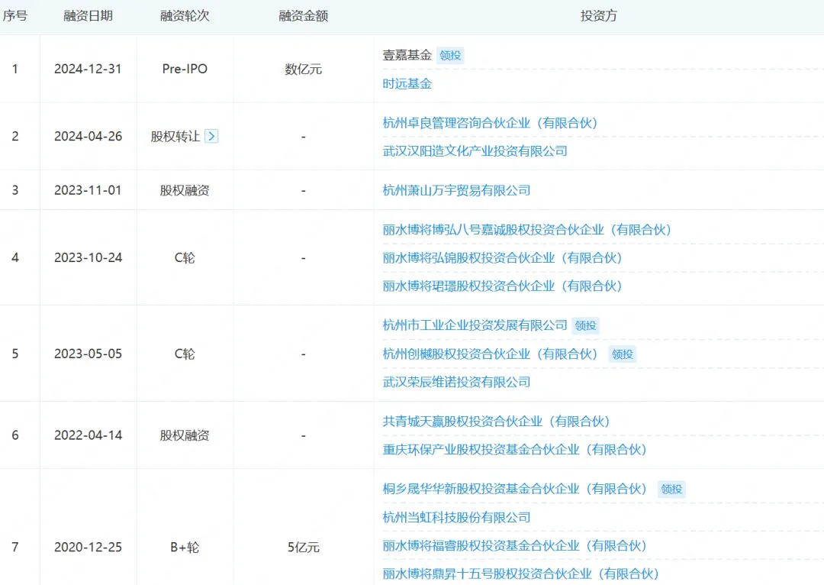The height and width of the screenshot is (585, 824).
Task: Click the 融资轮次 column header
Action: 185,16
